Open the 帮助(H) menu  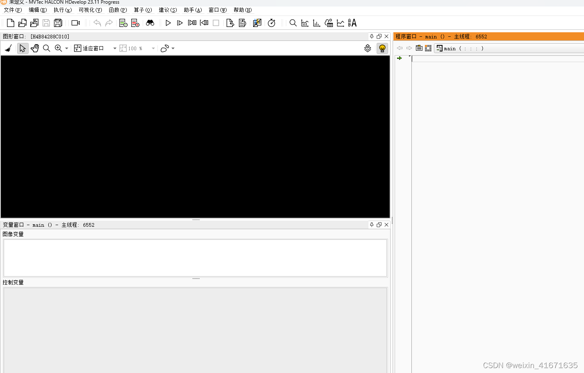point(243,10)
